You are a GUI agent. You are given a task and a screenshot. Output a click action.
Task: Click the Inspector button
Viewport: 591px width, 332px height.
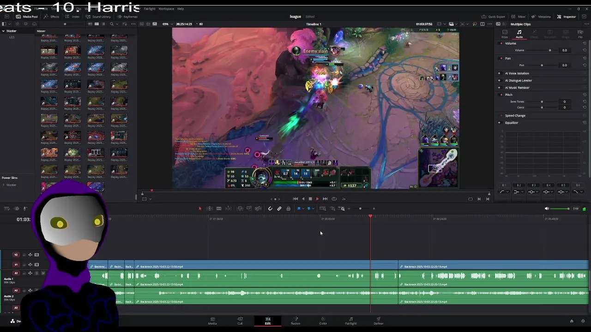567,17
